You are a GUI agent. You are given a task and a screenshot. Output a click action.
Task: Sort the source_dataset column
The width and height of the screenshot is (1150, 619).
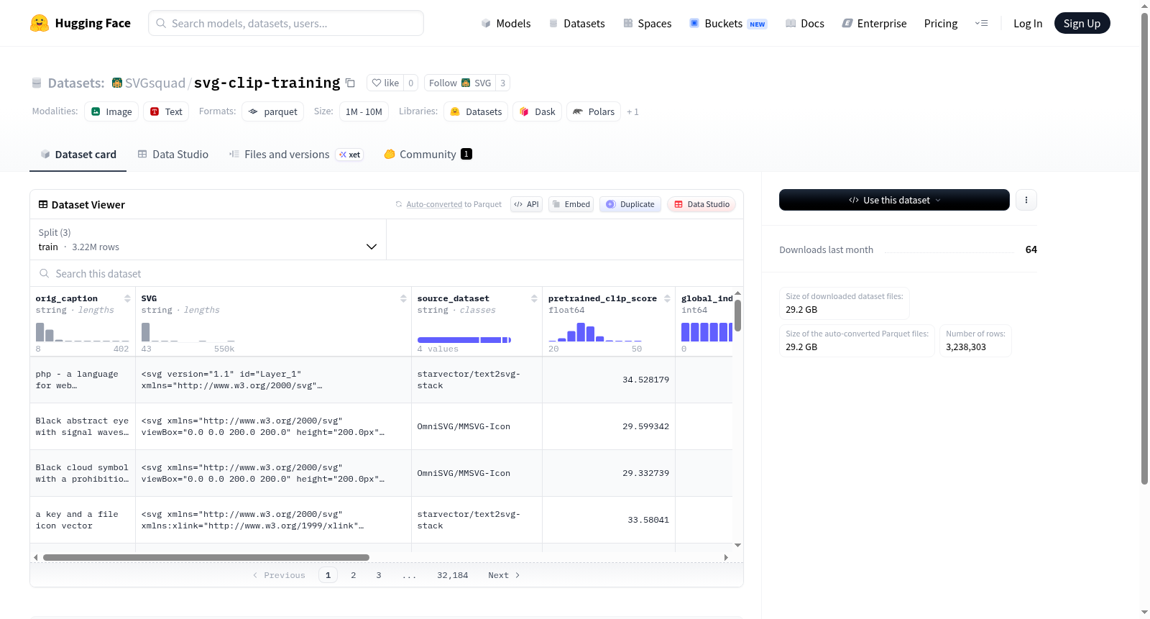tap(534, 298)
